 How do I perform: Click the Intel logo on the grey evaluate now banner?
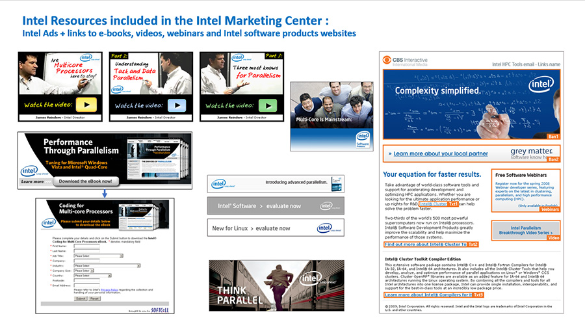tap(328, 206)
